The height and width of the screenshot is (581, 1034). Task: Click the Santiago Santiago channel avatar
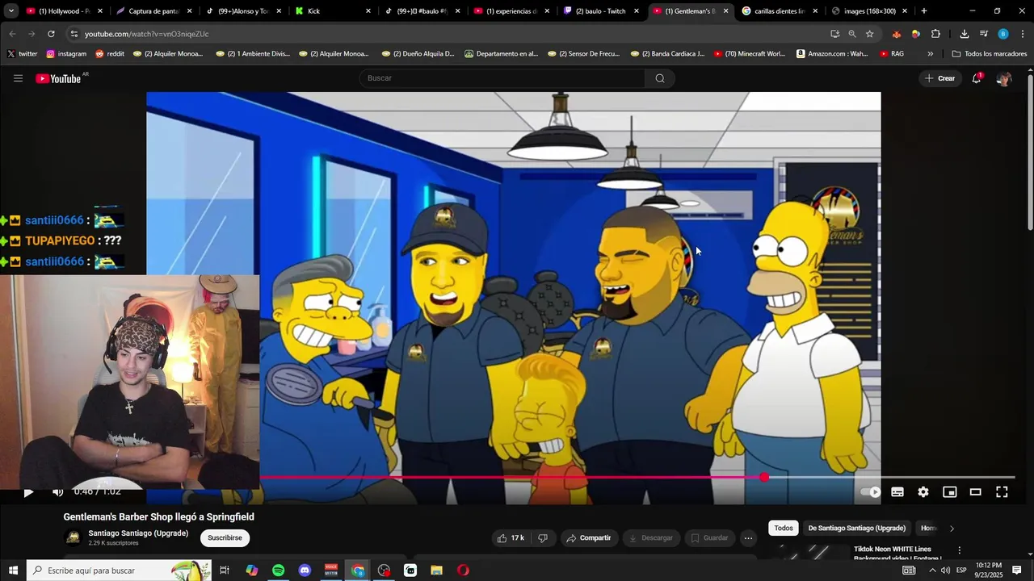(74, 538)
